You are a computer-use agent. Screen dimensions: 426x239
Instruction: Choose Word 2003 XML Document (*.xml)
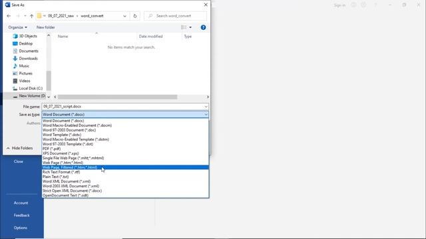click(x=125, y=186)
